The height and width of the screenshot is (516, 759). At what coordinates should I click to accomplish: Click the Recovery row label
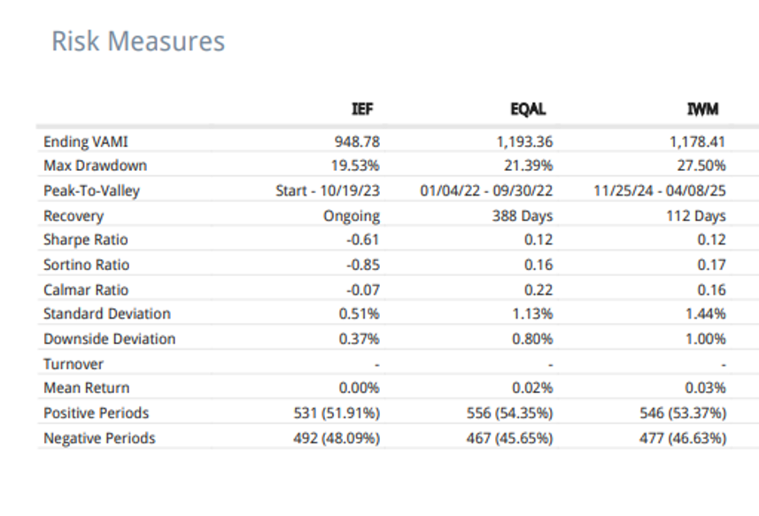coord(74,216)
